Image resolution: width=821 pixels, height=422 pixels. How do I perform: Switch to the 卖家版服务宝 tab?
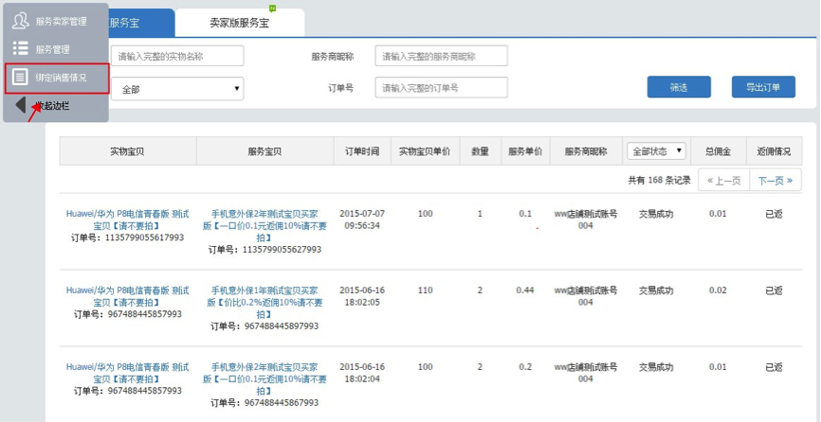point(239,23)
